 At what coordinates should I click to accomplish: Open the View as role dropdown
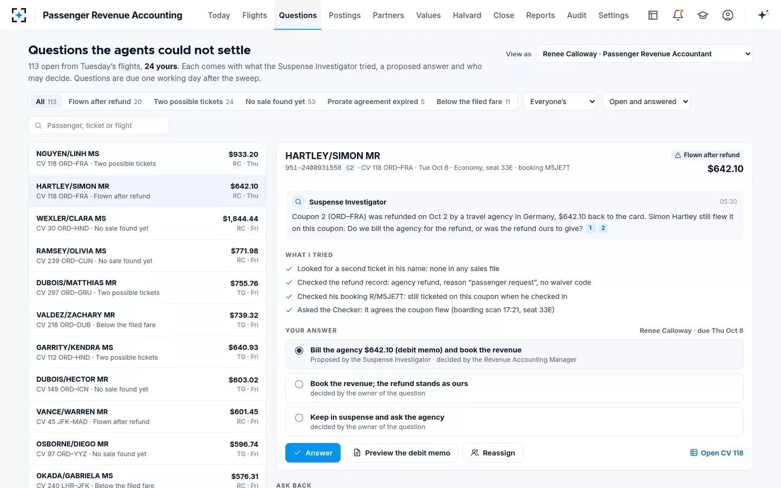click(x=644, y=54)
